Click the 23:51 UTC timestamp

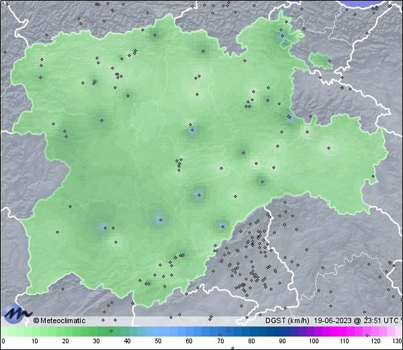(380, 320)
